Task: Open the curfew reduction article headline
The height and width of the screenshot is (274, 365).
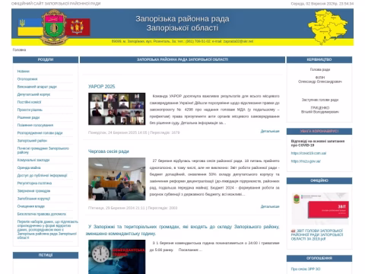Action: [182, 230]
